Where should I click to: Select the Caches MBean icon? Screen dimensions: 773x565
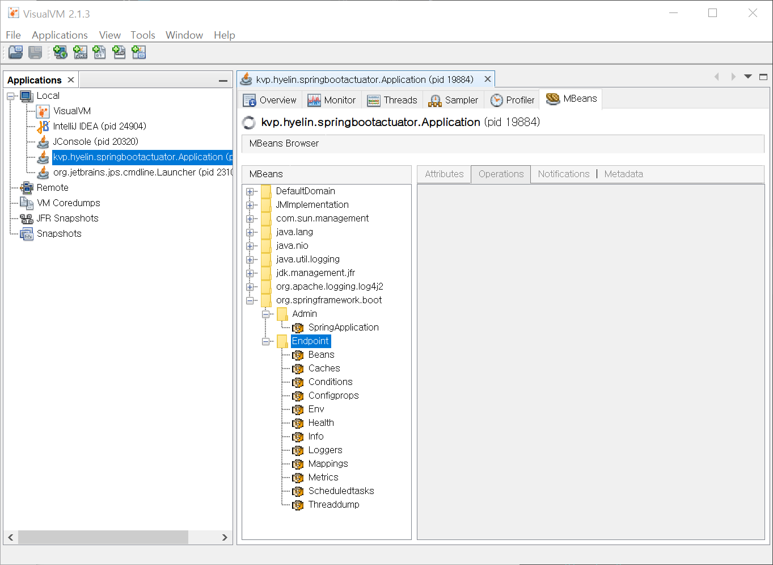(298, 369)
